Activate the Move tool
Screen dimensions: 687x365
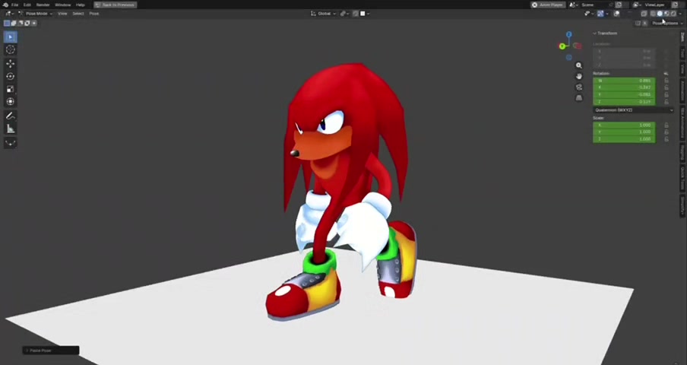[x=11, y=64]
